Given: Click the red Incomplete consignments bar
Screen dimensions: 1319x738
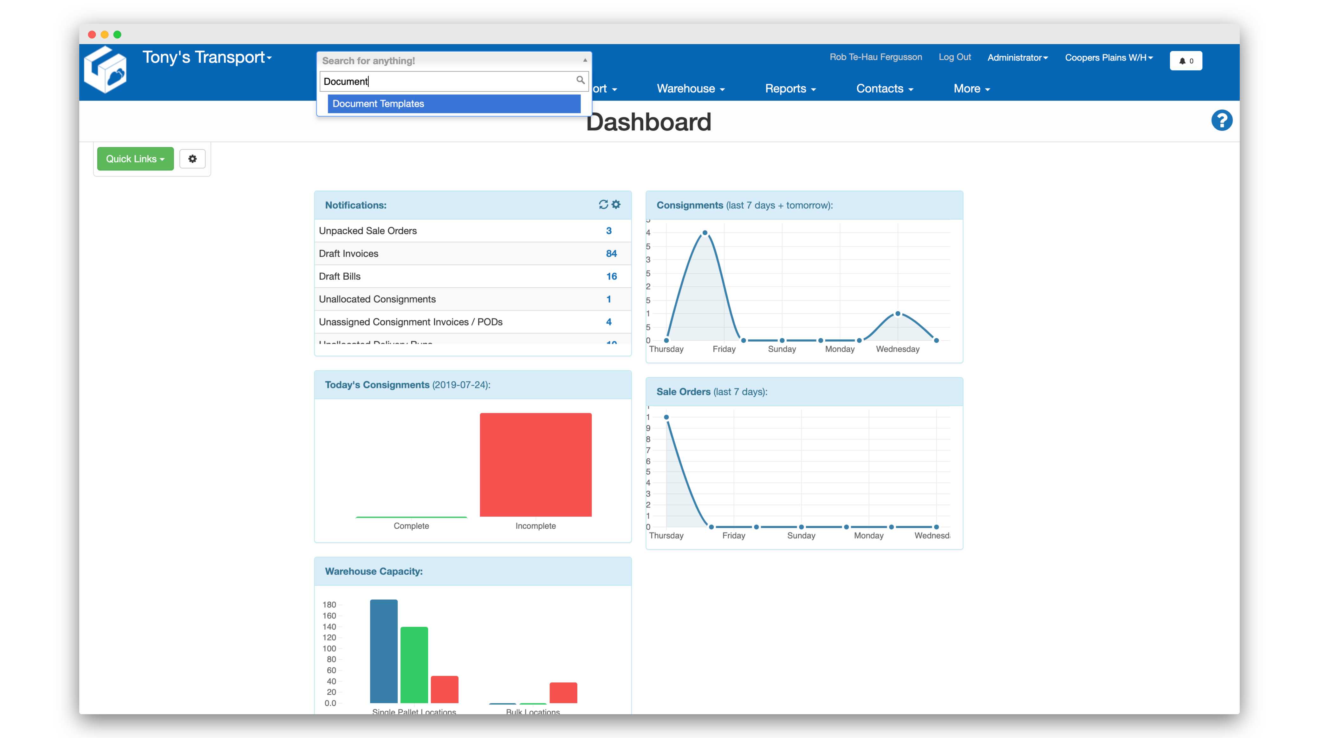Looking at the screenshot, I should [x=535, y=464].
